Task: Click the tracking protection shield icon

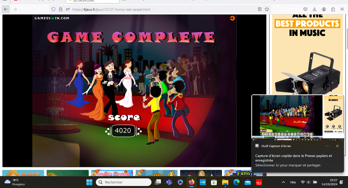Action: click(53, 9)
